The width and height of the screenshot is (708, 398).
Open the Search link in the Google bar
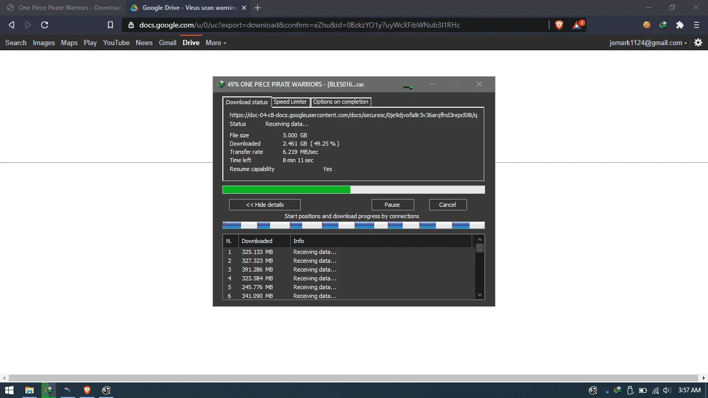tap(16, 42)
